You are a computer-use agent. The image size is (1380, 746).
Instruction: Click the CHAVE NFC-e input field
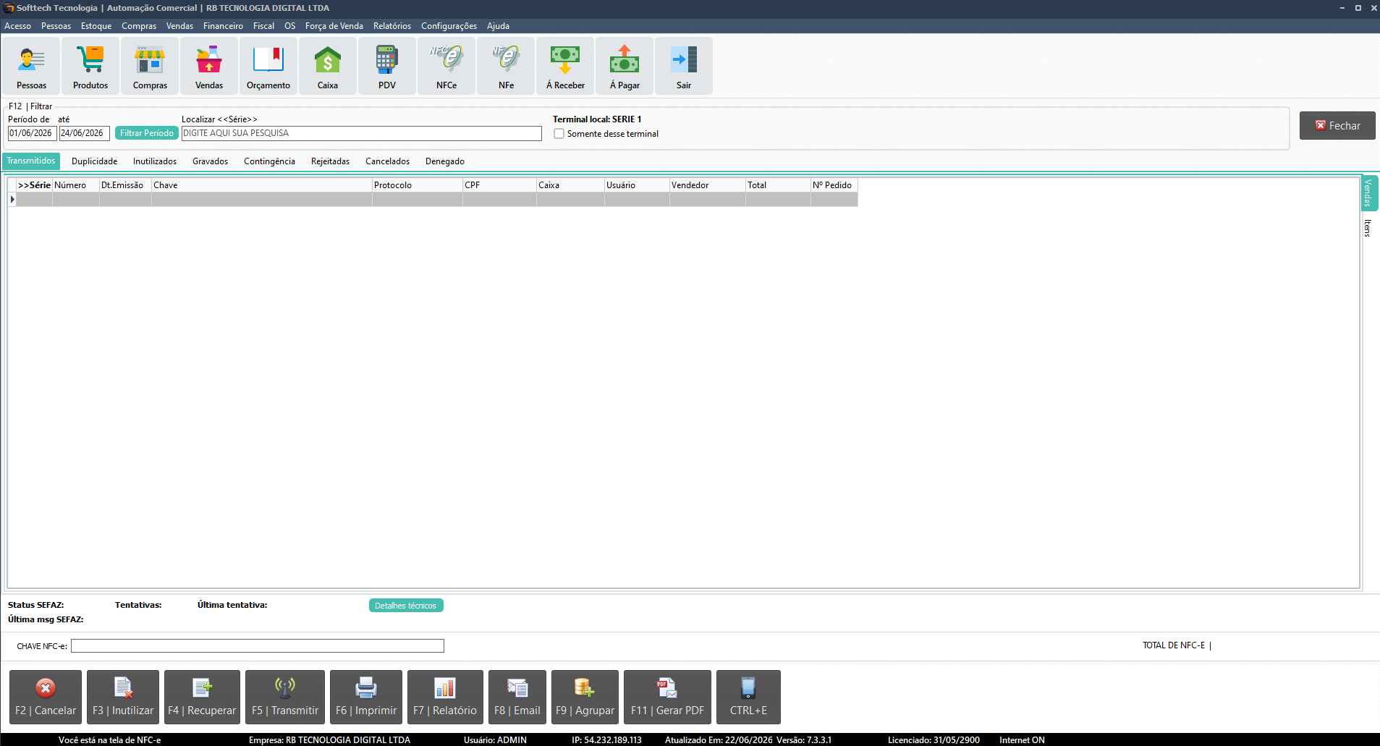(258, 645)
